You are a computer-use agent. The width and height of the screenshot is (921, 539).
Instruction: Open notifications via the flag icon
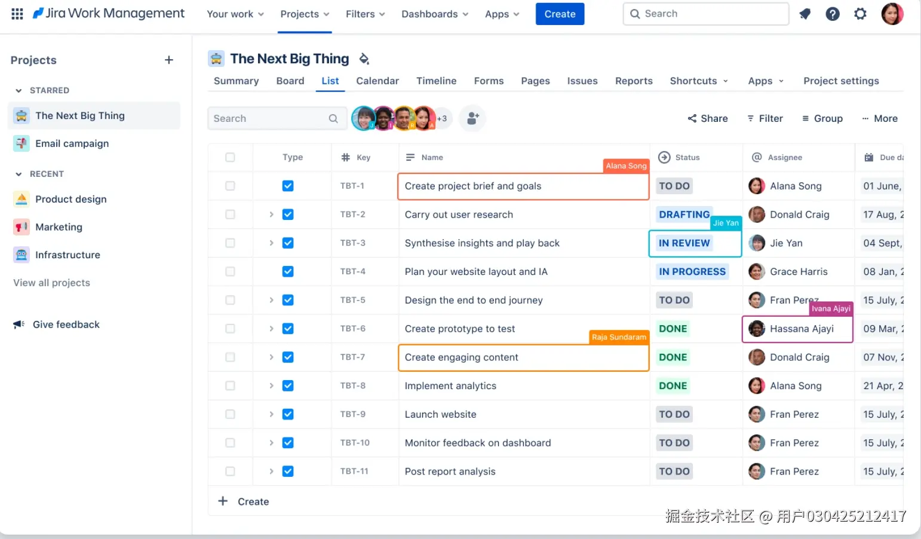[805, 13]
